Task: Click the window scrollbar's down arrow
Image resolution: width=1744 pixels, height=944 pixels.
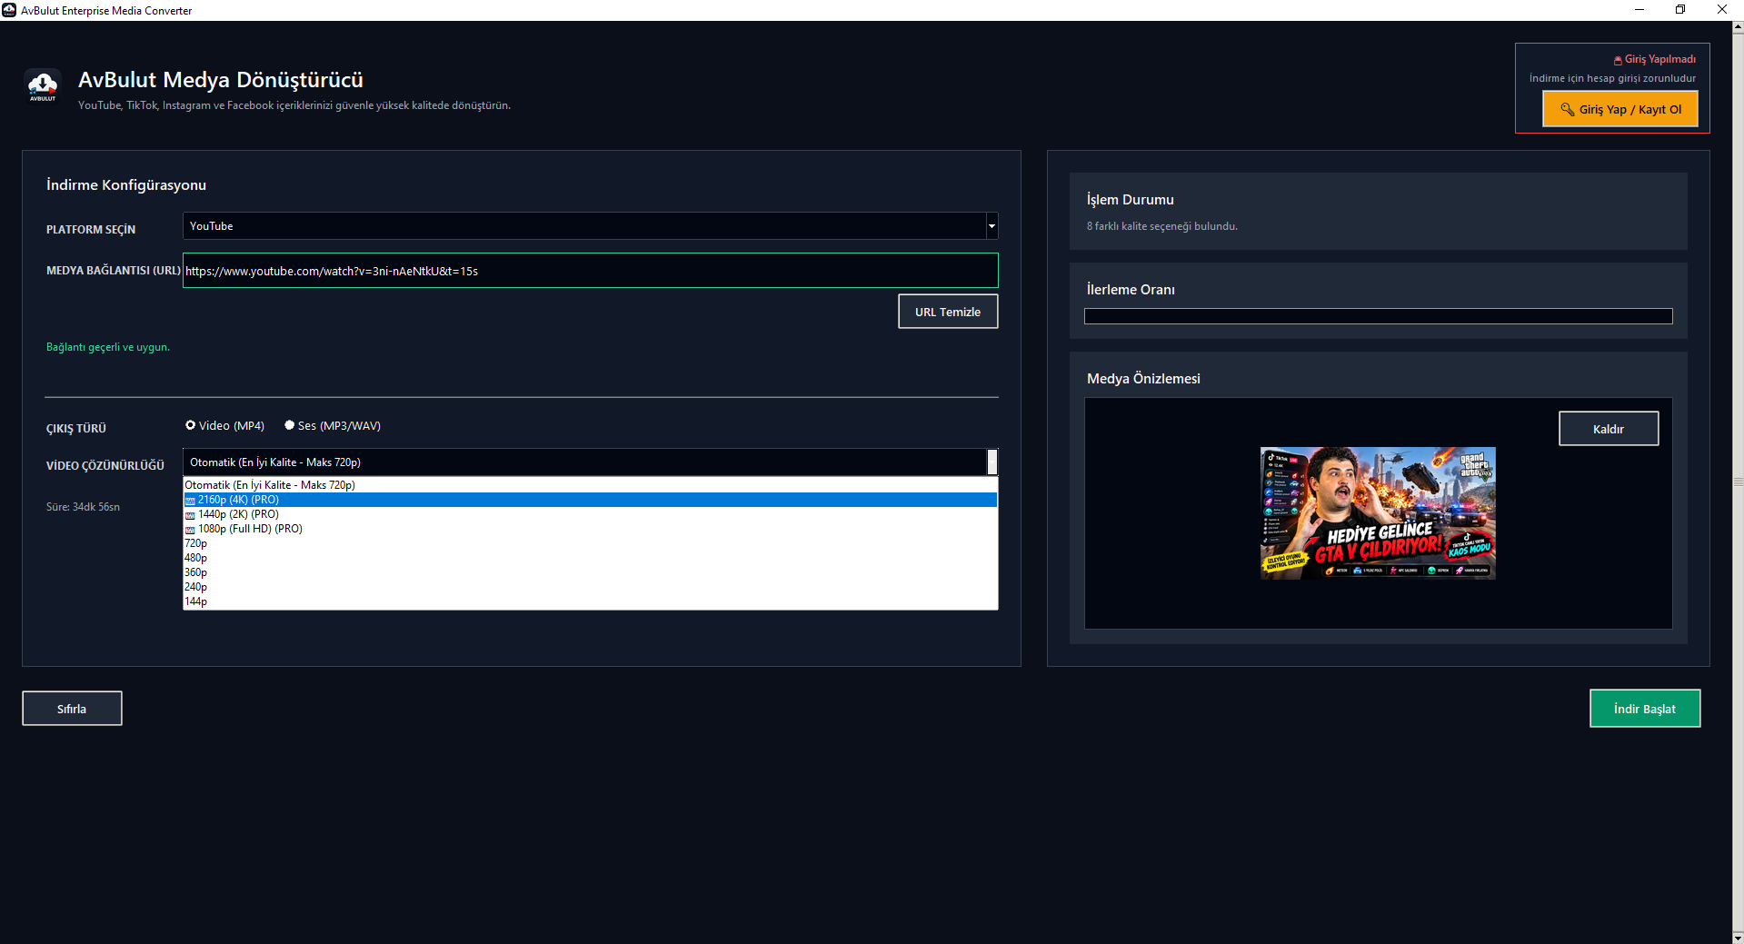Action: pos(1738,937)
